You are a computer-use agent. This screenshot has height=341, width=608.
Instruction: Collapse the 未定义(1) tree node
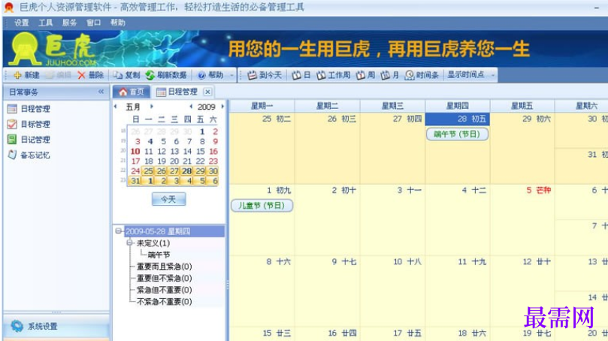[129, 243]
